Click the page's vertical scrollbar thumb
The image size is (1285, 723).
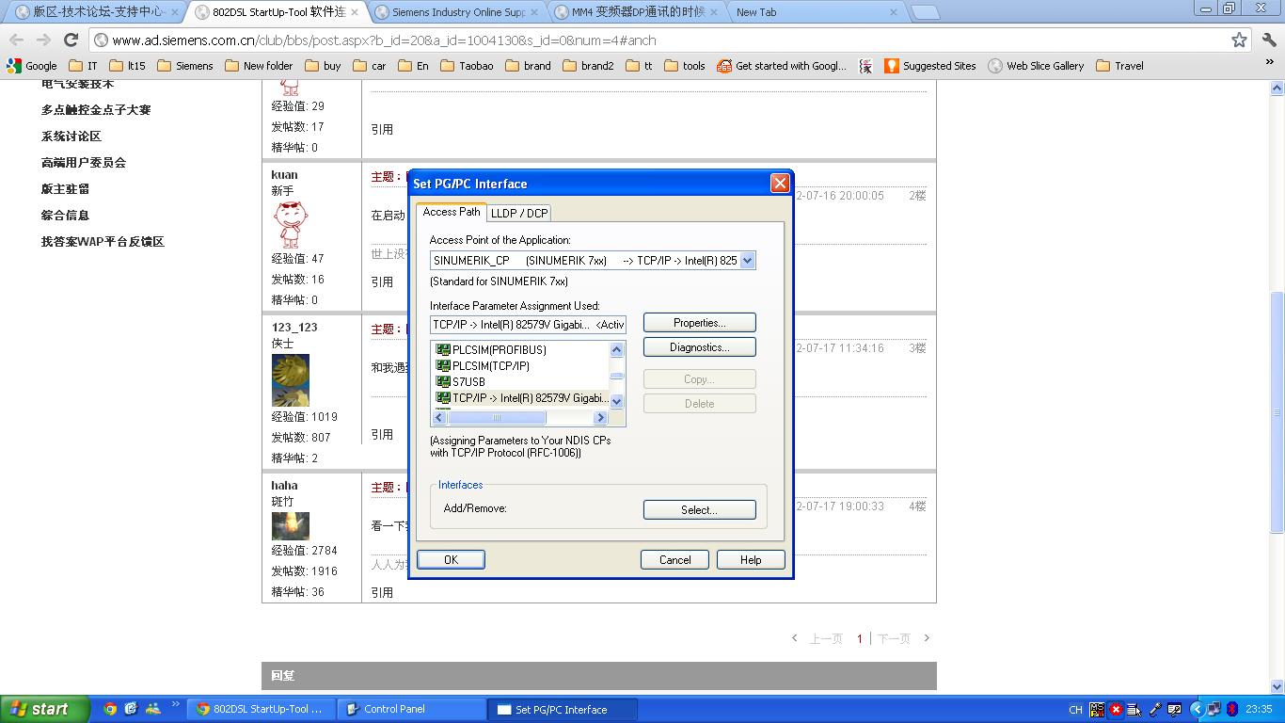(x=1277, y=412)
